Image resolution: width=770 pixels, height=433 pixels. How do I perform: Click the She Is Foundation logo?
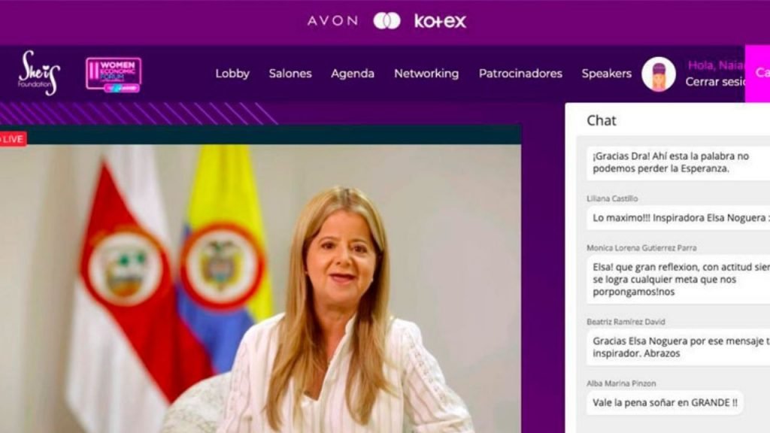[x=39, y=73]
